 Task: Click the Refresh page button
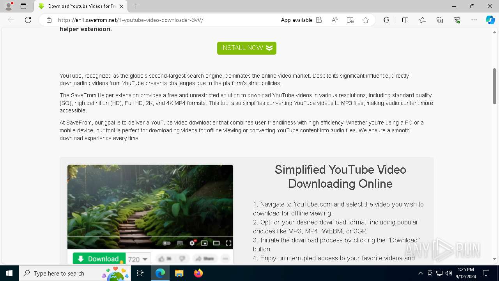28,20
